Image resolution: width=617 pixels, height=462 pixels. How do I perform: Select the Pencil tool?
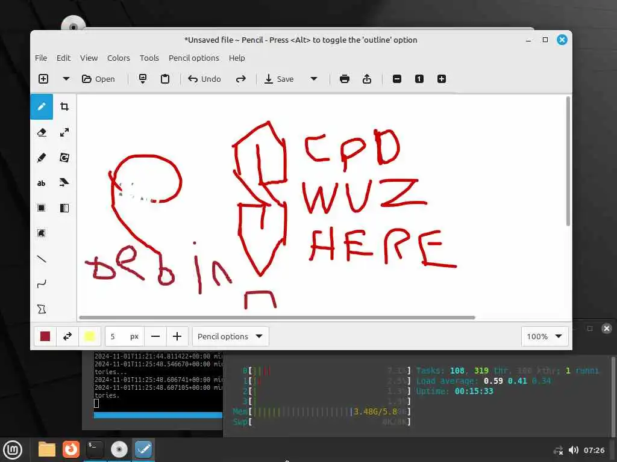(x=42, y=106)
